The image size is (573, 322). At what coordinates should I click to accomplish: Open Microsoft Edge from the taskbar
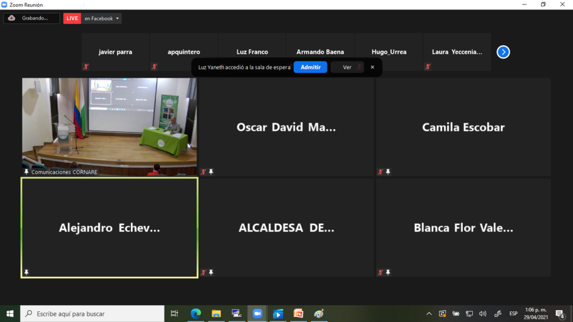(x=196, y=314)
